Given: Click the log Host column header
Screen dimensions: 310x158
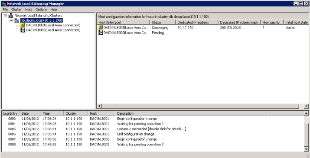Looking at the screenshot, I should 101,113.
